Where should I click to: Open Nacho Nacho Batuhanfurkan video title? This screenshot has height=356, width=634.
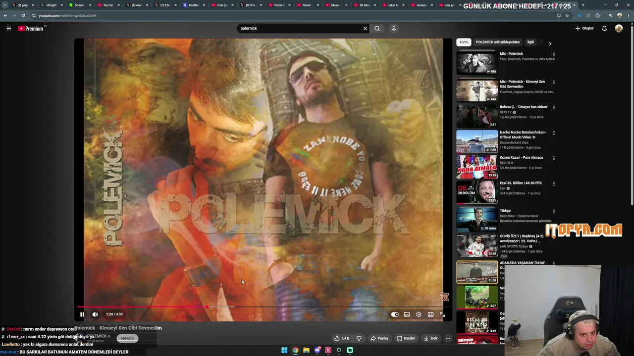(523, 134)
